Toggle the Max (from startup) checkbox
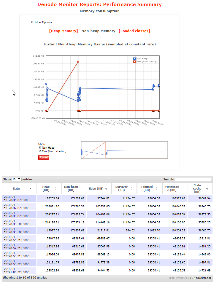Screen dimensions: 214x283 pyautogui.click(x=40, y=151)
